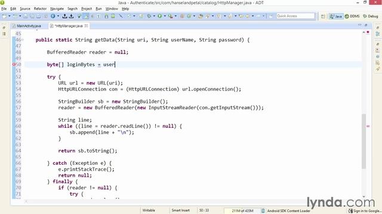
Task: Click the Android SDK Manager icon
Action: [x=106, y=16]
